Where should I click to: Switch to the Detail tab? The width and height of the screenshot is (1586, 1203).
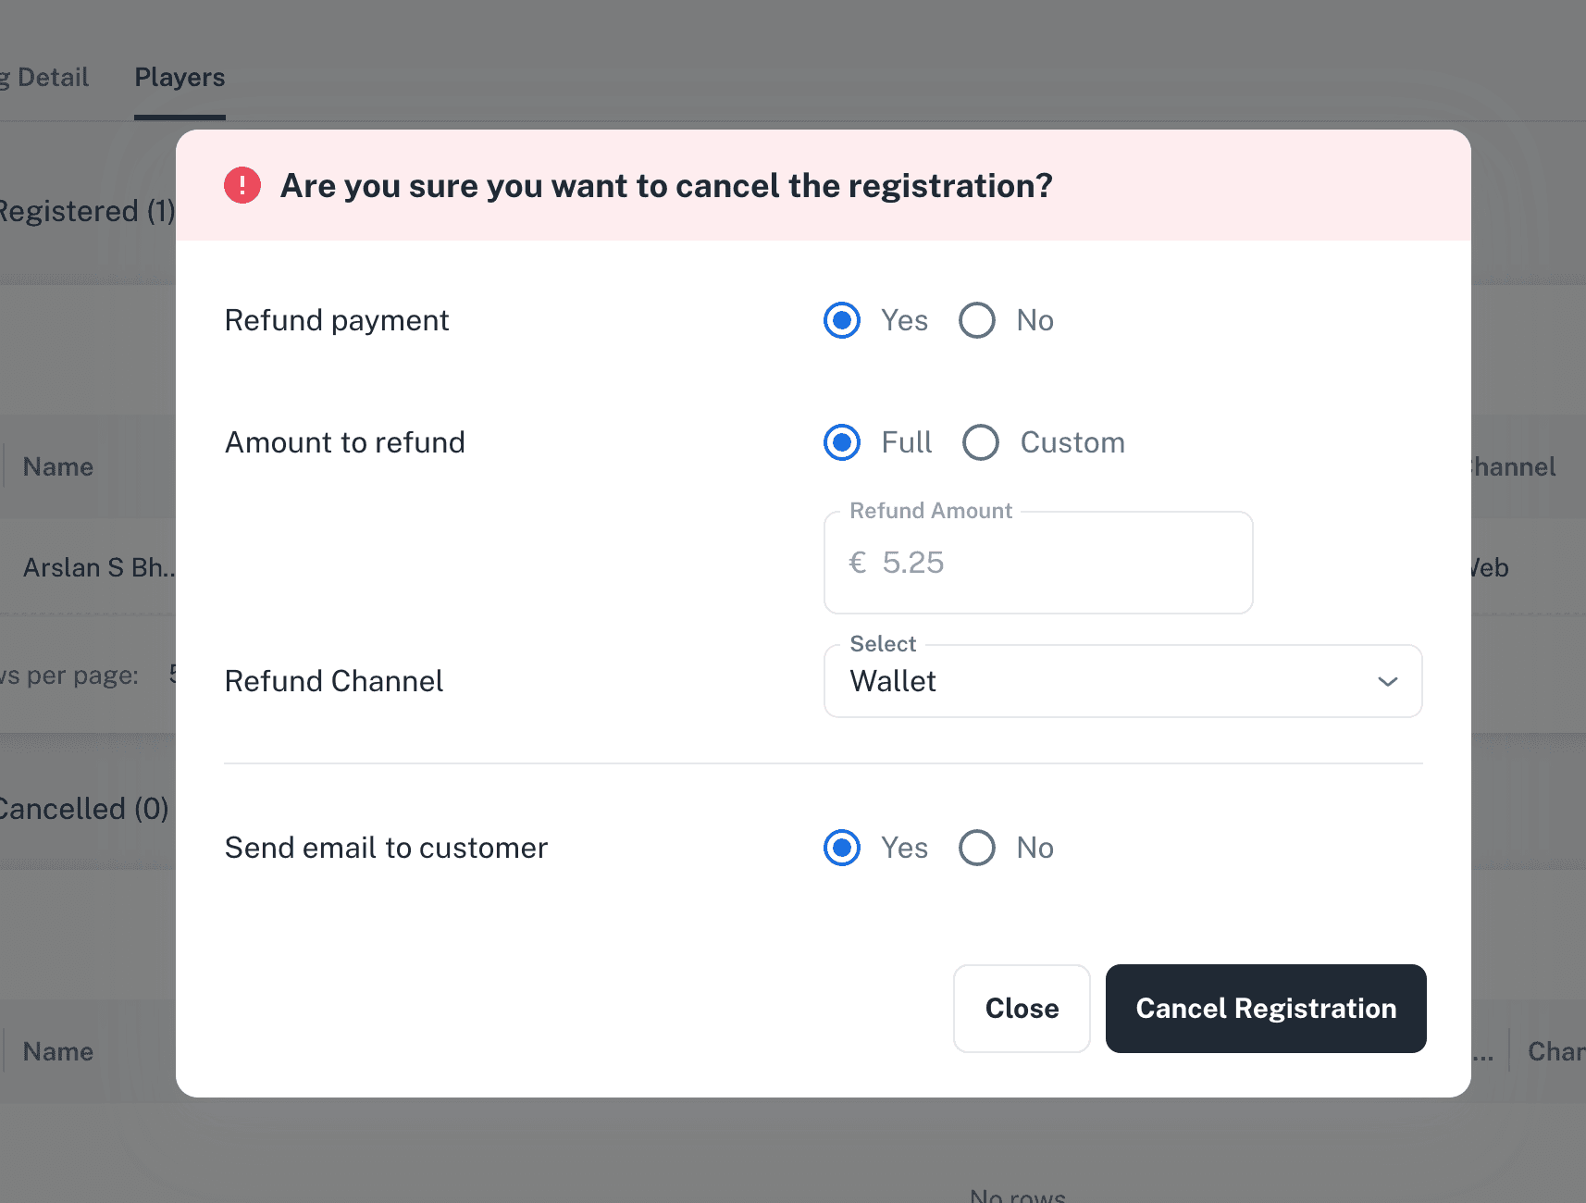[x=44, y=78]
